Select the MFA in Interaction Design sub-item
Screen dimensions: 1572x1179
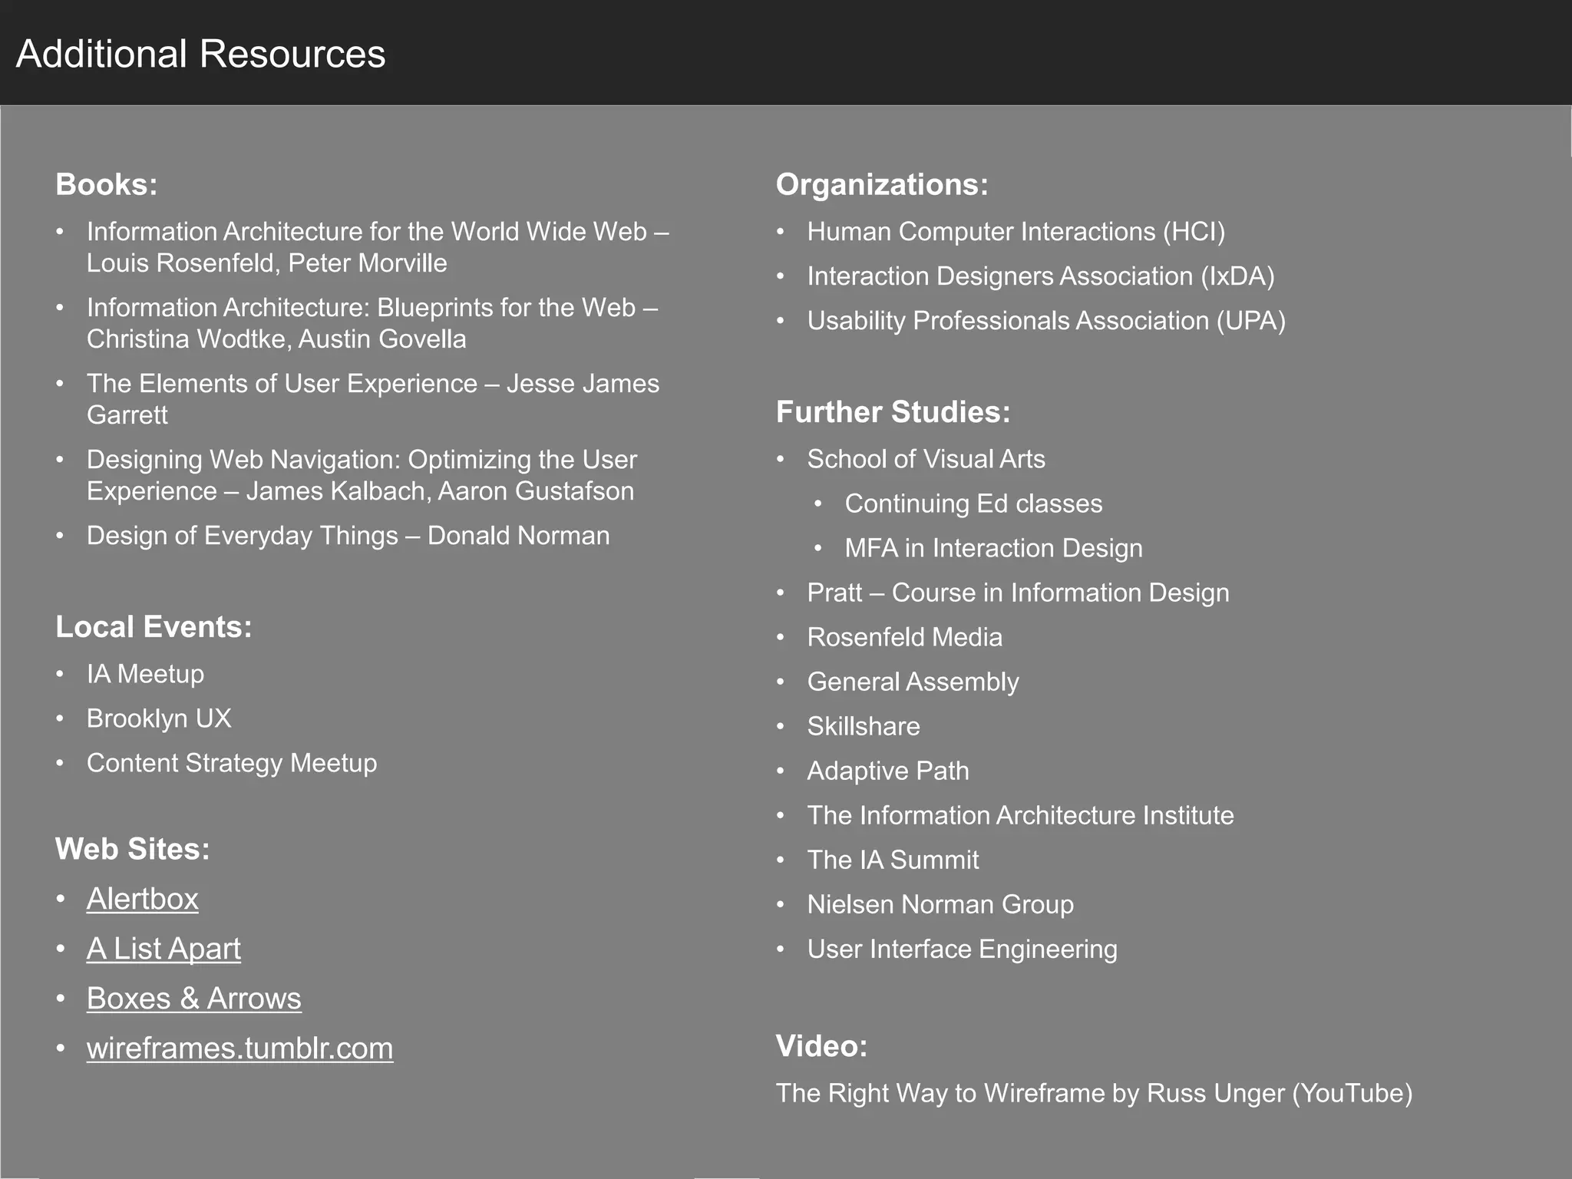tap(993, 548)
